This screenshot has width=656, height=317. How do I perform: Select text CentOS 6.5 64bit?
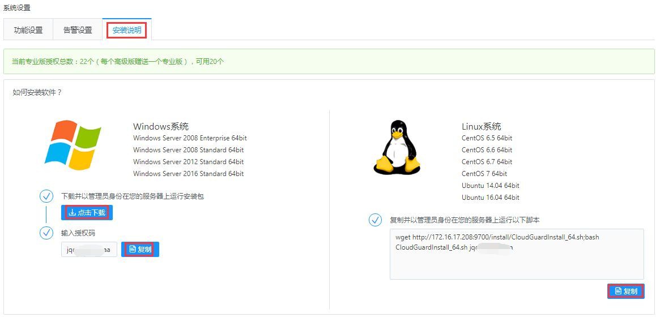(487, 138)
